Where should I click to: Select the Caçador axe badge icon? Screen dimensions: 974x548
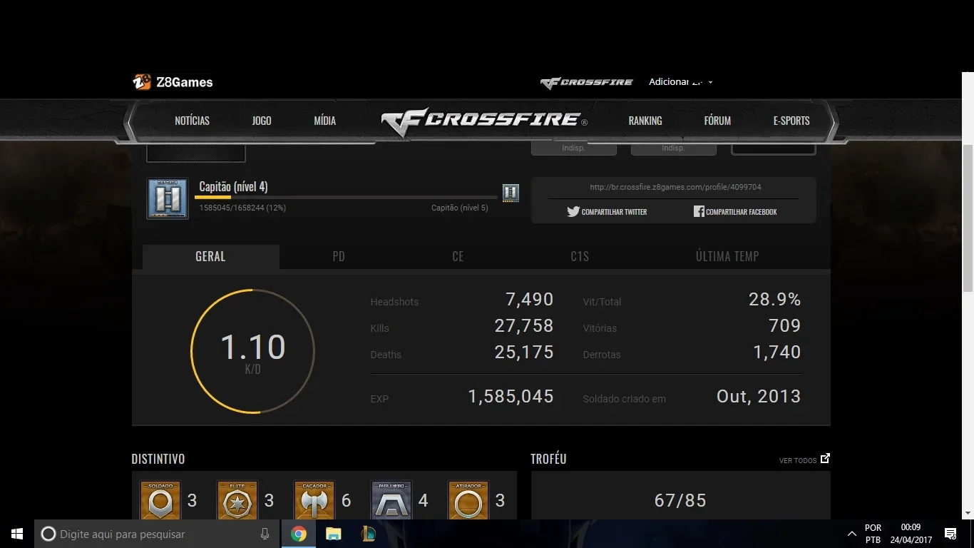(314, 499)
